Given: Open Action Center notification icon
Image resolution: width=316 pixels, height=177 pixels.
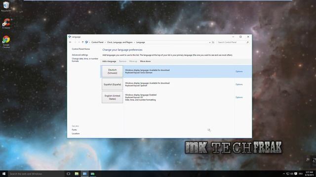Looking at the screenshot, I should [296, 174].
